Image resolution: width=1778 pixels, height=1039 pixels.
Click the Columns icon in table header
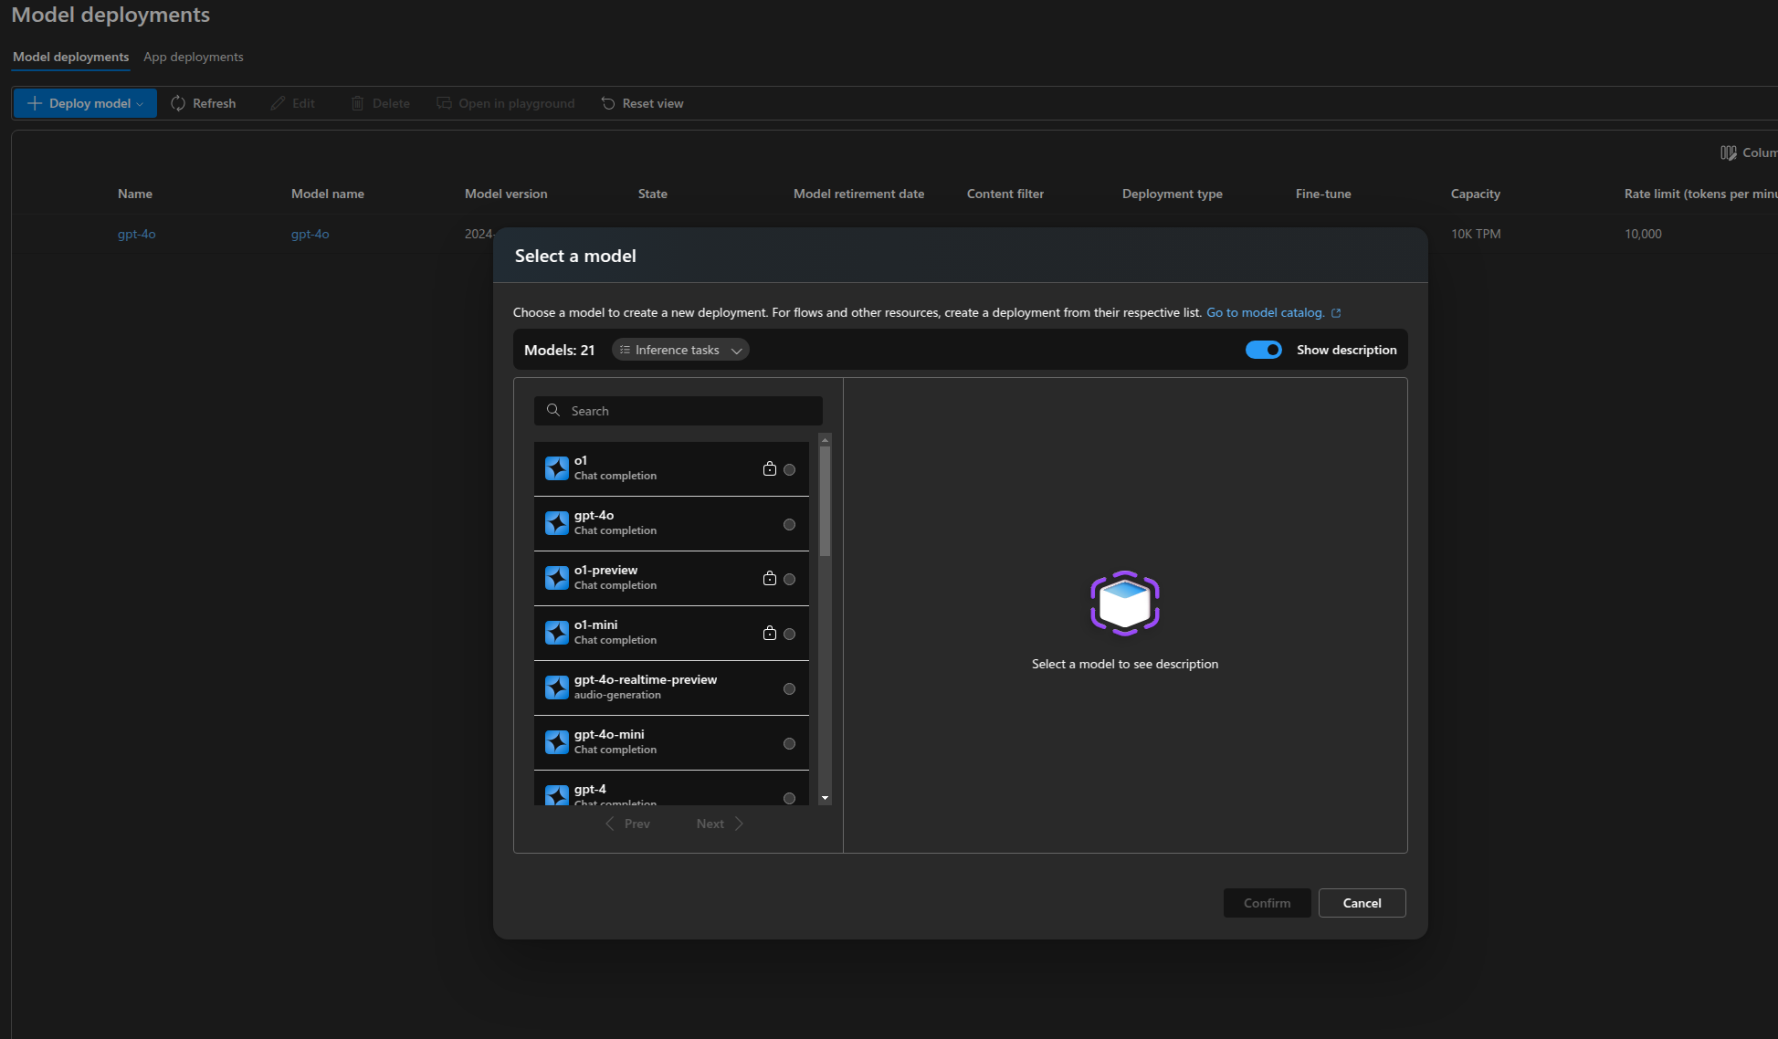pos(1729,152)
